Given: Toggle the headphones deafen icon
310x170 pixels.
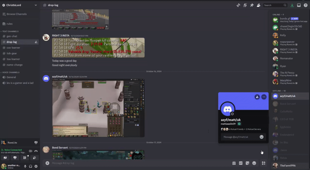Looking at the screenshot, I should 30,167.
